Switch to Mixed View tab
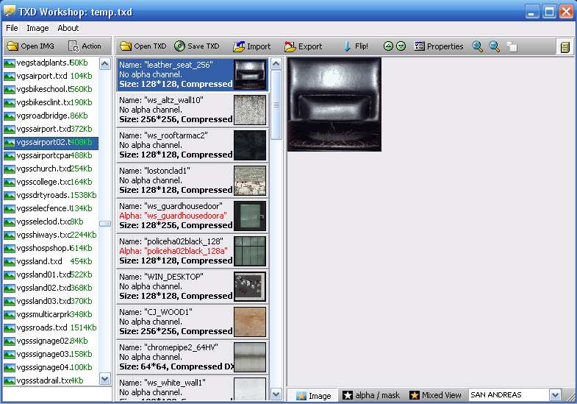This screenshot has width=577, height=404. [435, 395]
